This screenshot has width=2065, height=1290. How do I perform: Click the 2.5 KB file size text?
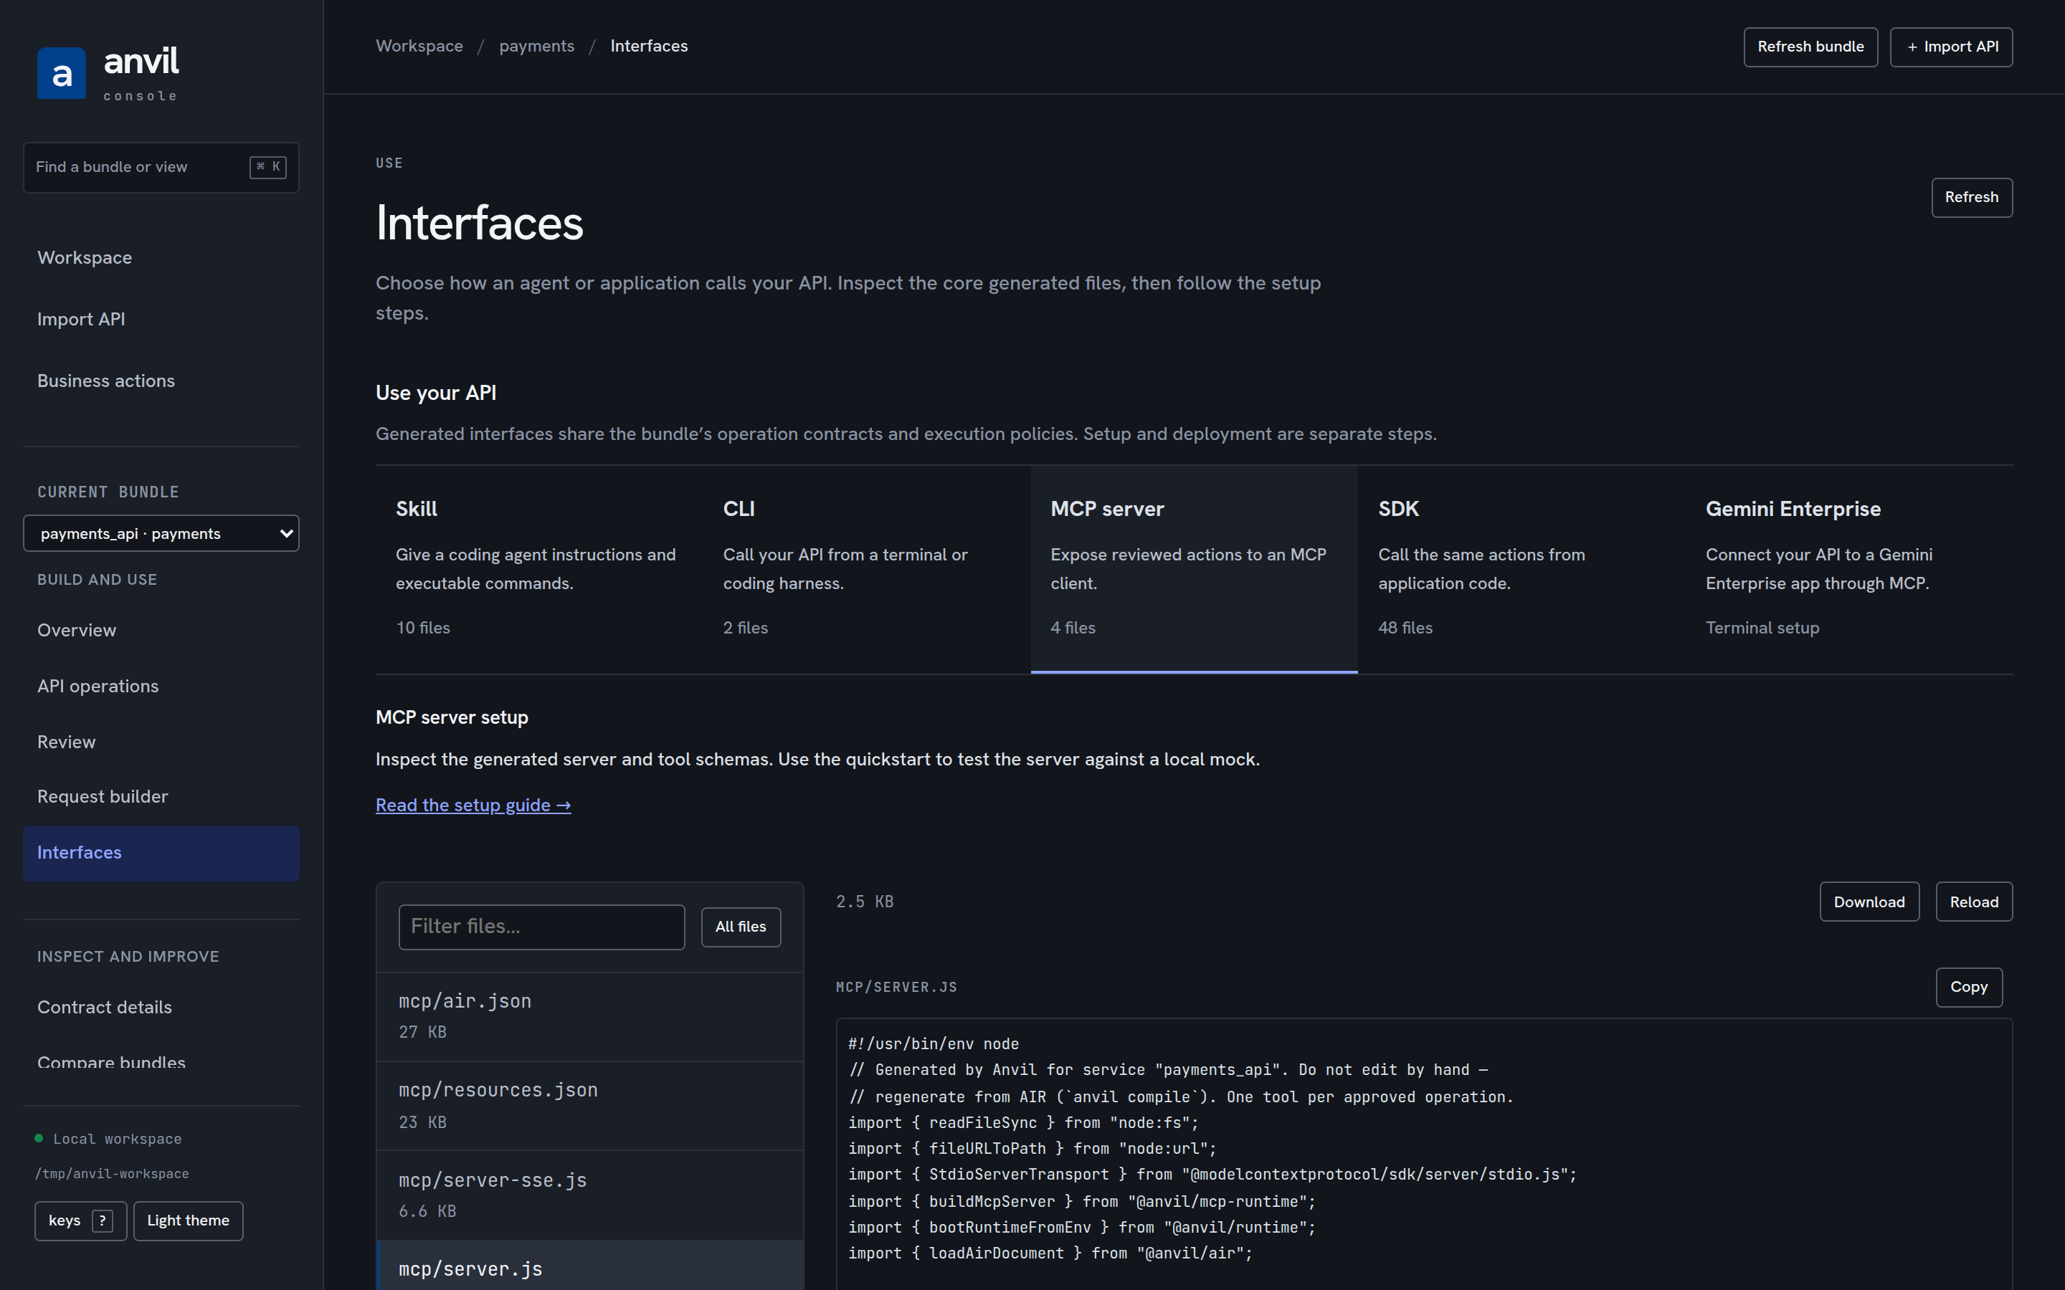865,902
